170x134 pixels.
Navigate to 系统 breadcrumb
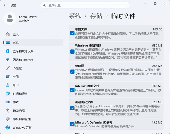pyautogui.click(x=75, y=16)
